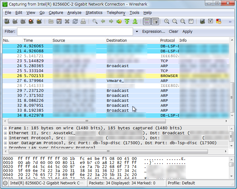The width and height of the screenshot is (237, 189).
Task: Select packet 20 at time 4.926065
Action: point(116,46)
